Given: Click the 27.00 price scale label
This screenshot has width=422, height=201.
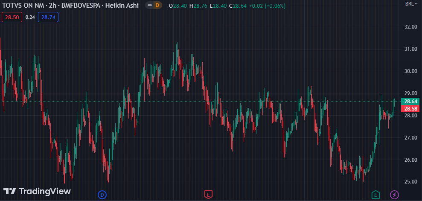Looking at the screenshot, I should tap(410, 138).
